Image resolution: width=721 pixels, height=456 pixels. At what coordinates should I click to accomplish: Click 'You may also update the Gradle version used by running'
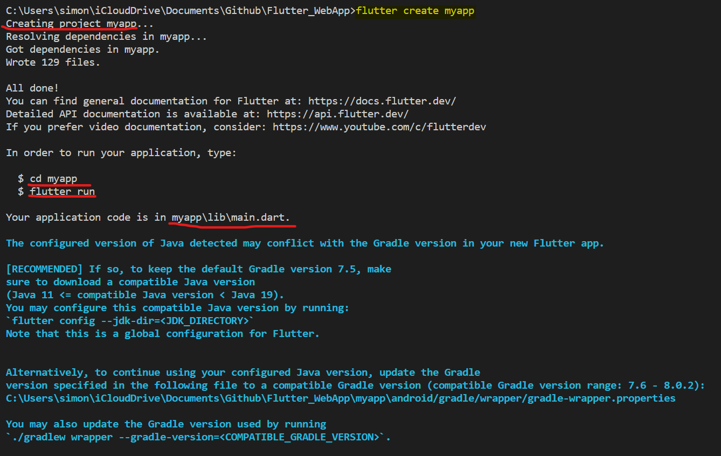click(166, 424)
